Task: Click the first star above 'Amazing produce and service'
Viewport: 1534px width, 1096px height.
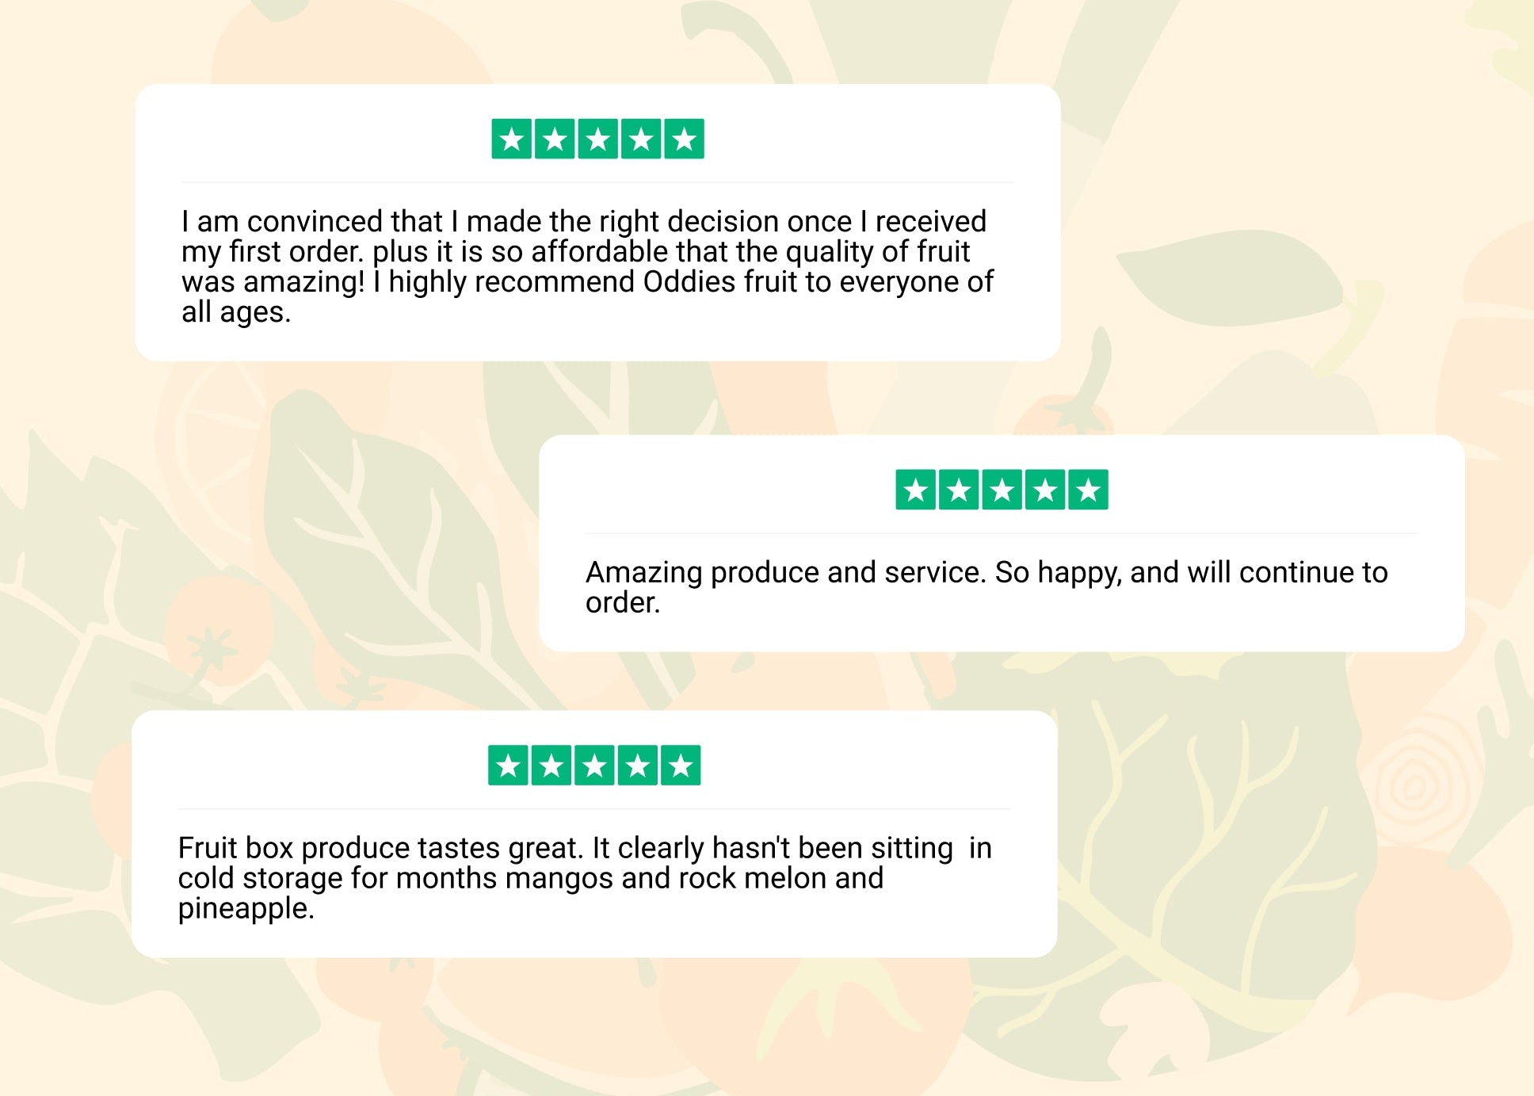Action: coord(915,490)
